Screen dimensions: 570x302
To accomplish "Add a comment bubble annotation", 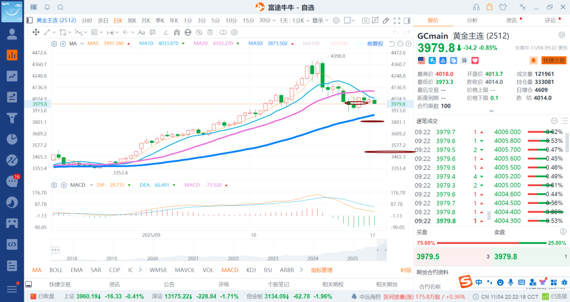I will tap(153, 32).
